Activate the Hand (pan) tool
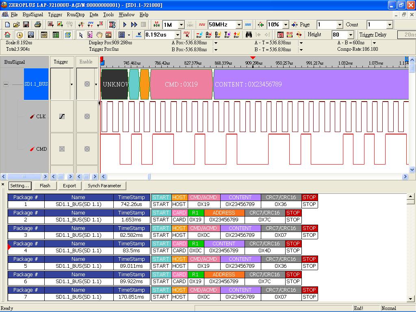The height and width of the screenshot is (312, 416). pyautogui.click(x=100, y=35)
